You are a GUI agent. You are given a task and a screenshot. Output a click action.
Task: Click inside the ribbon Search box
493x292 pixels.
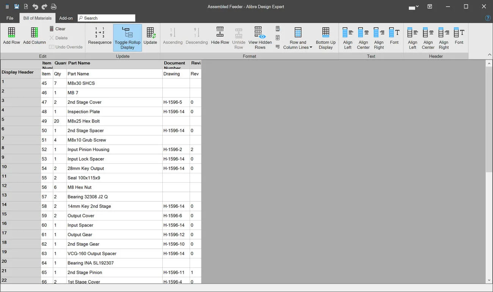(107, 18)
